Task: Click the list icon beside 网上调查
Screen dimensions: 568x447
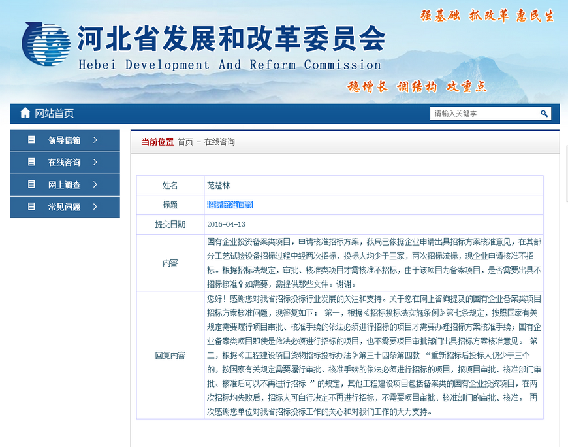Action: click(x=31, y=184)
